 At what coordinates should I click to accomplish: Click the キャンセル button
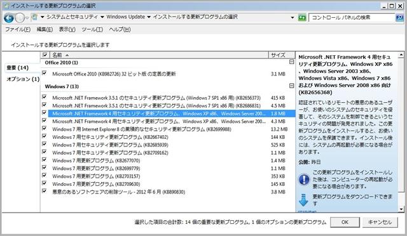[380, 222]
